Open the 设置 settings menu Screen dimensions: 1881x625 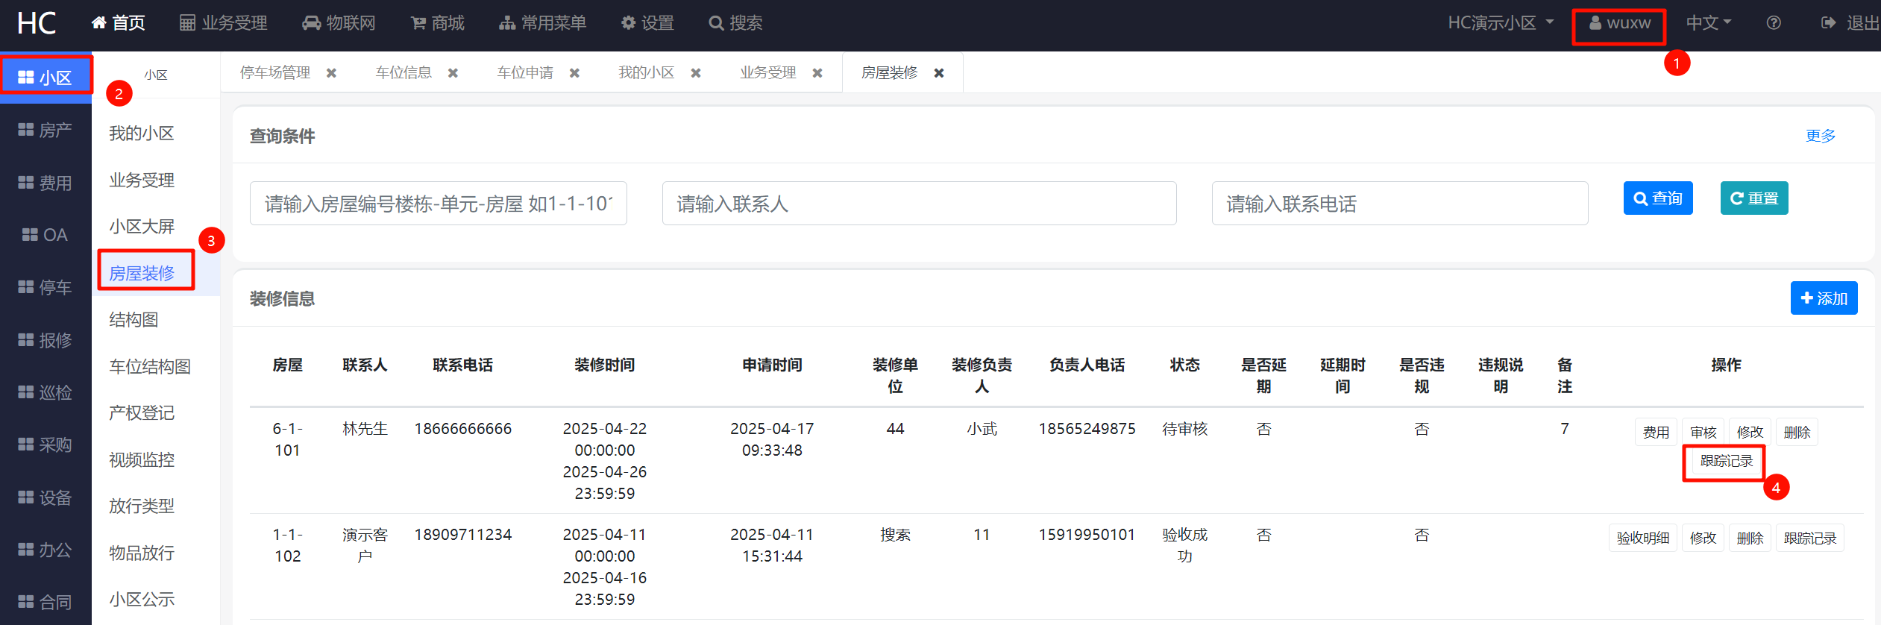[x=647, y=23]
